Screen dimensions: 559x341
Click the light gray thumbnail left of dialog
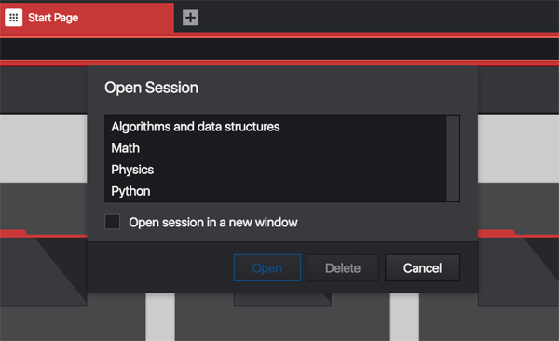point(44,149)
